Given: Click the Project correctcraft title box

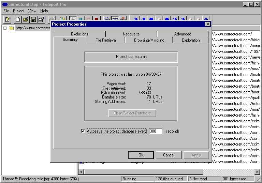Looking at the screenshot, I should (x=131, y=57).
